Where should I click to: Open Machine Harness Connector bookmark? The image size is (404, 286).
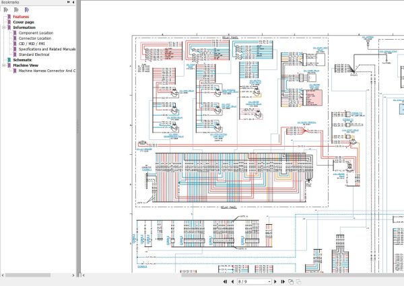point(47,71)
